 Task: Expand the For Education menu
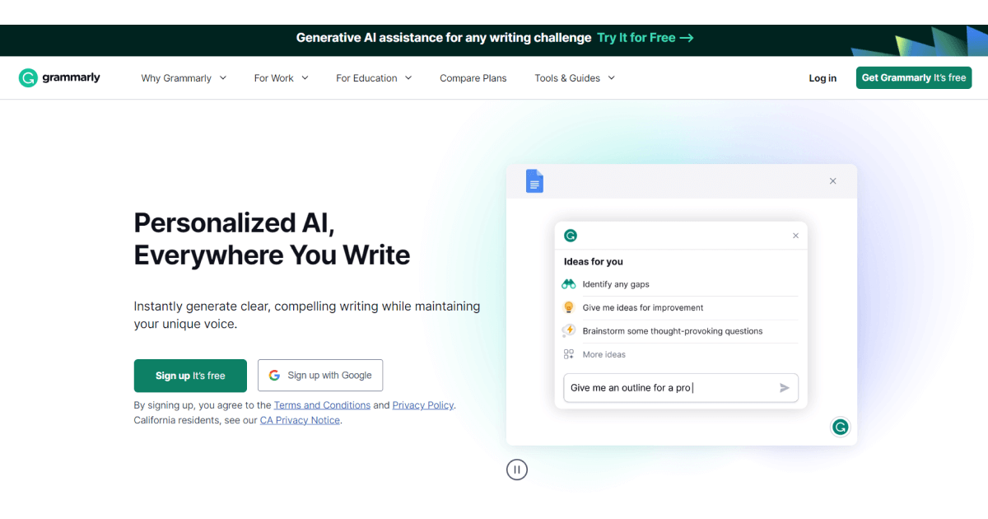pos(374,78)
